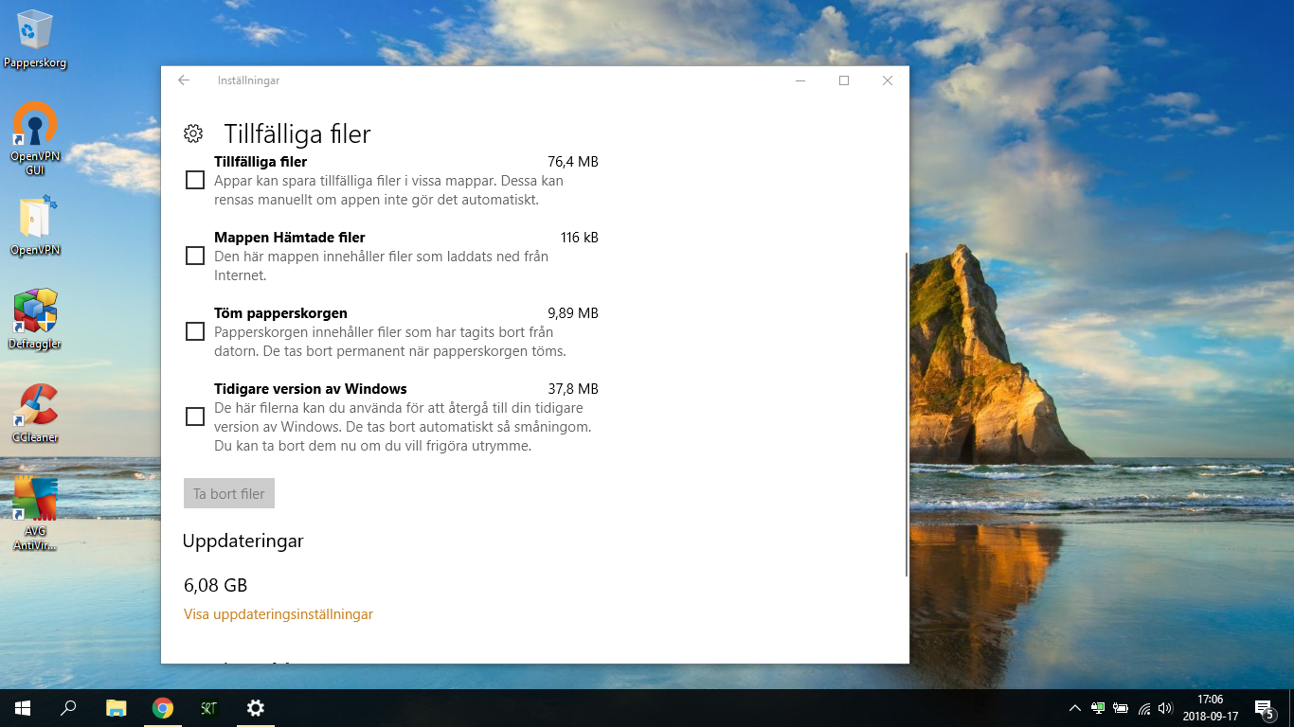This screenshot has width=1294, height=727.
Task: Open File Explorer from the taskbar
Action: pos(116,707)
